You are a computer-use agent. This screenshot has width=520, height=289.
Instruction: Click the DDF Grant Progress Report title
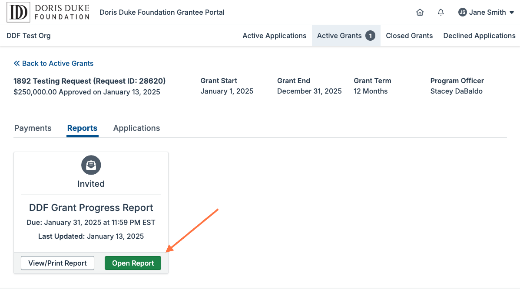coord(91,208)
